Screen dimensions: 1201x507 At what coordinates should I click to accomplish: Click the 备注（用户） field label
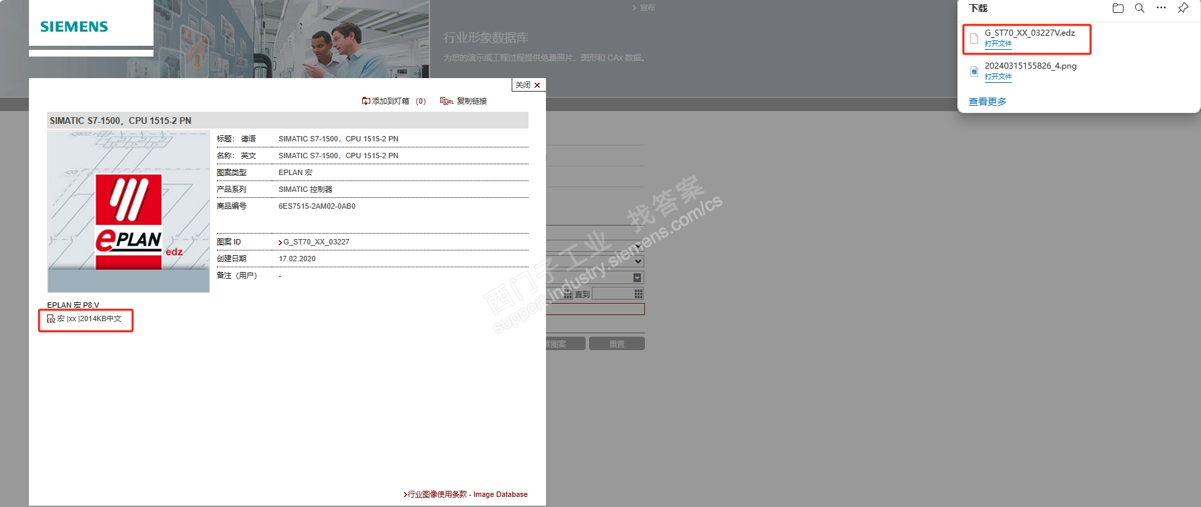(x=237, y=275)
